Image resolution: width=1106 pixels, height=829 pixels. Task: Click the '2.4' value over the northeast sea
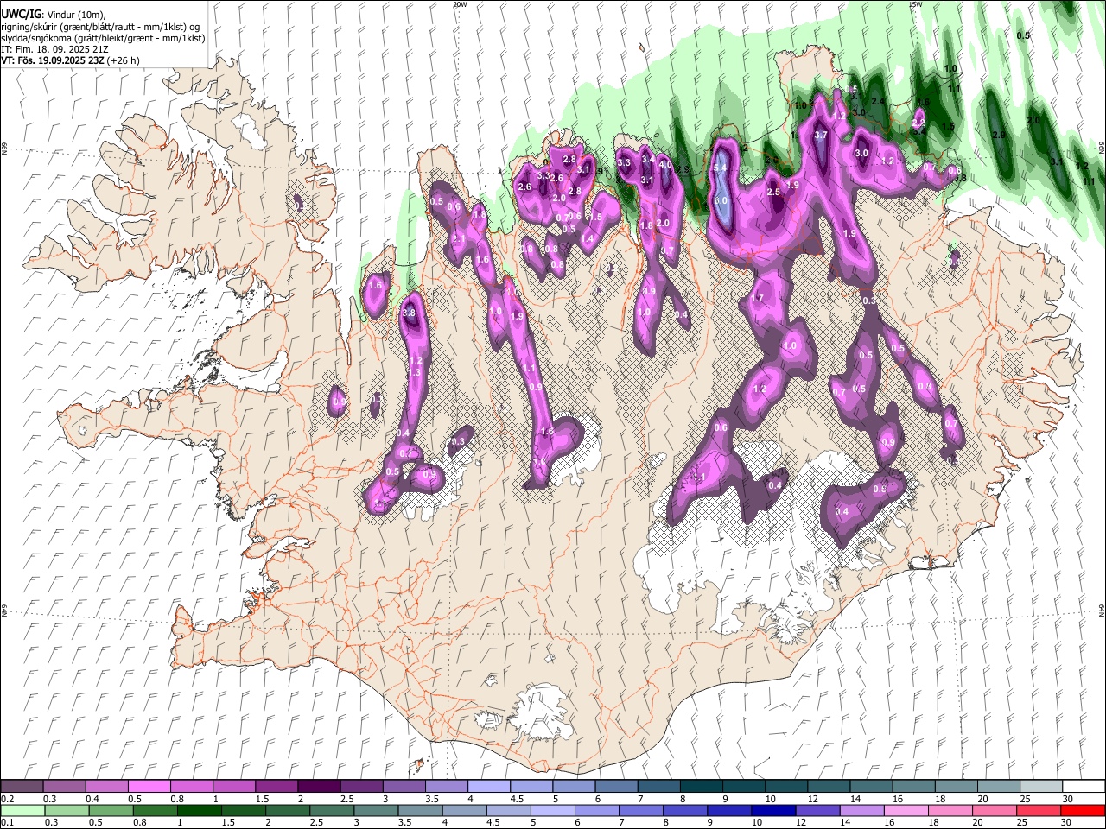pyautogui.click(x=879, y=101)
